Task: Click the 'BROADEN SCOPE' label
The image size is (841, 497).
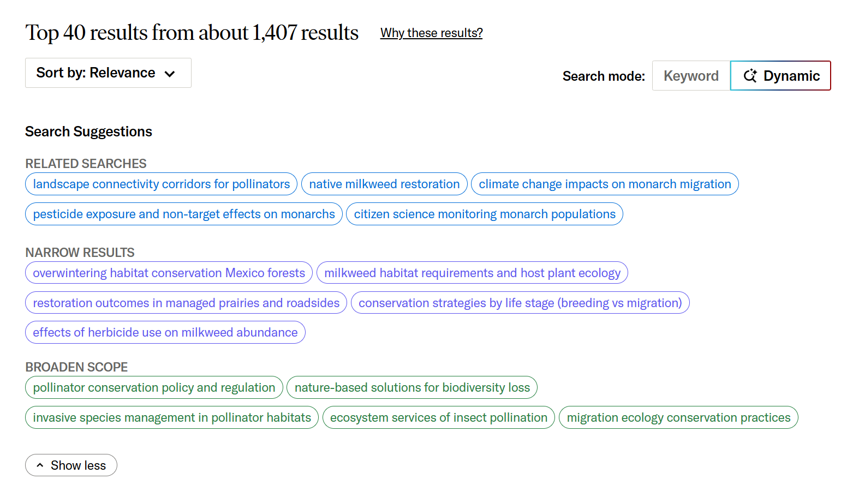Action: 76,367
